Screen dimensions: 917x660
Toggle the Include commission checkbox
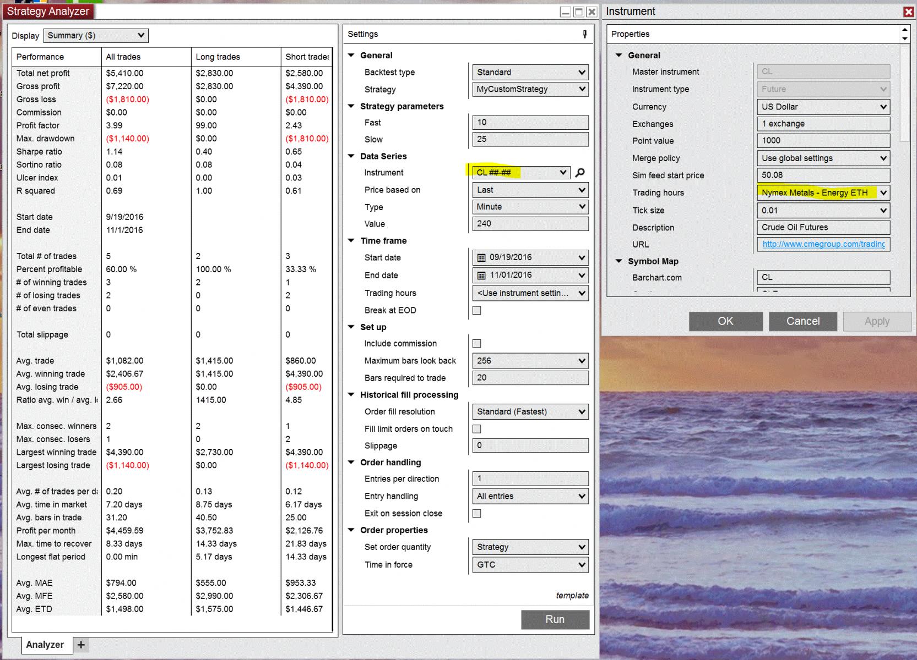coord(477,344)
